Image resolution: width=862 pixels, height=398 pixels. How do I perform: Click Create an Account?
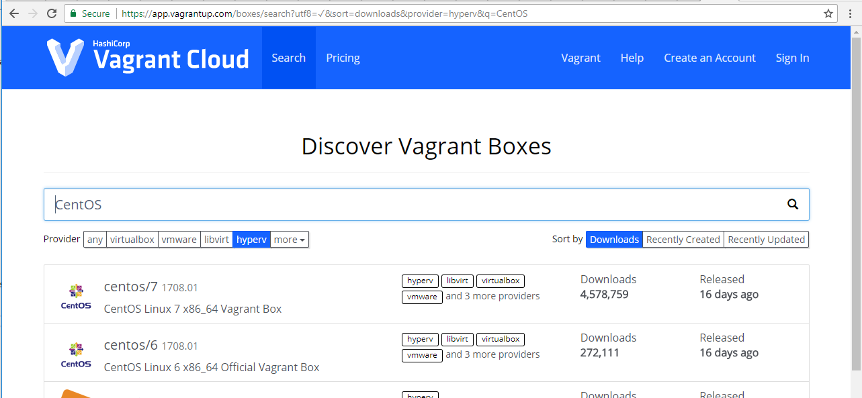(709, 58)
